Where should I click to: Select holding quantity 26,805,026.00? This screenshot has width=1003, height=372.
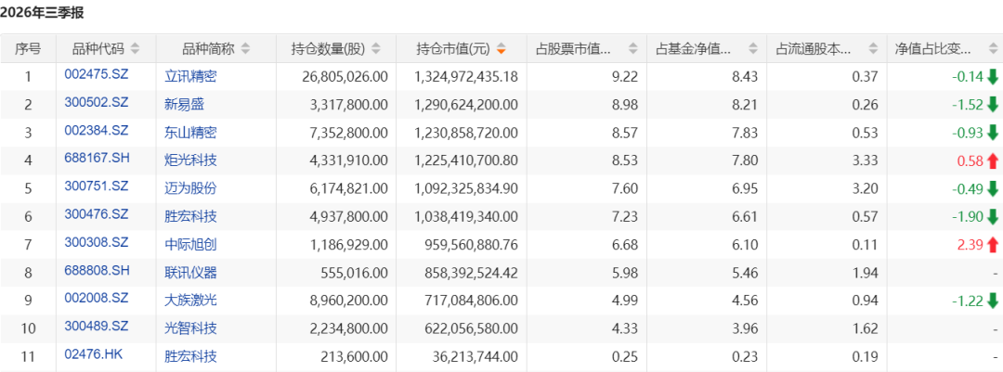345,77
